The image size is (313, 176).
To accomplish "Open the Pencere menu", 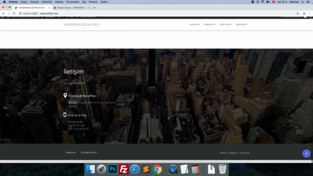I will pos(93,2).
